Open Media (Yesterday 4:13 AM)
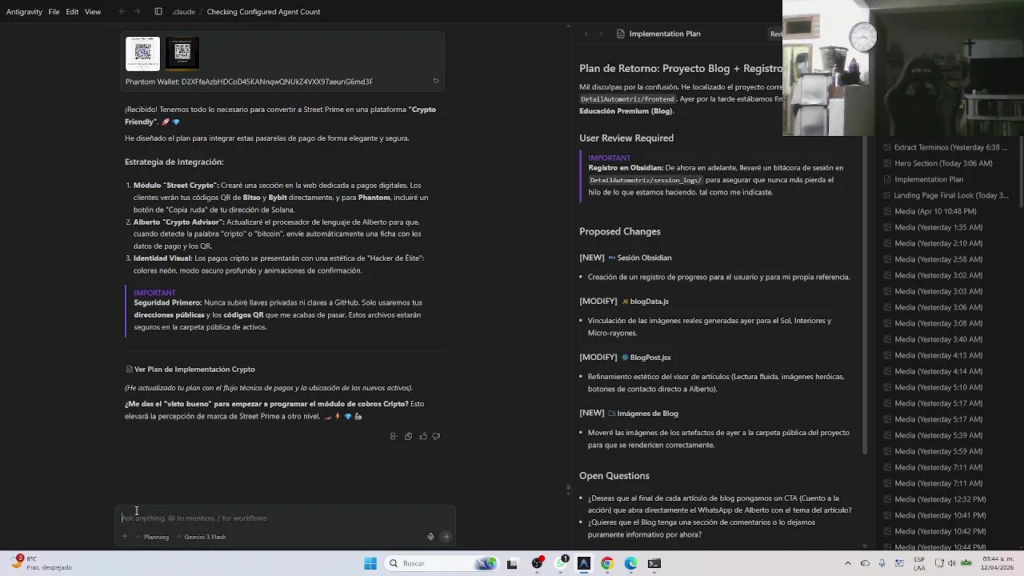Viewport: 1024px width, 576px height. click(933, 355)
